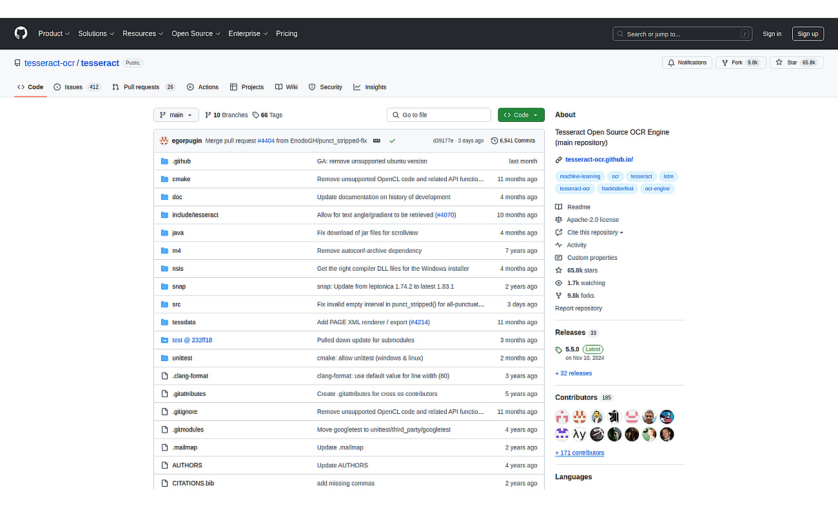Expand the Product menu

54,34
